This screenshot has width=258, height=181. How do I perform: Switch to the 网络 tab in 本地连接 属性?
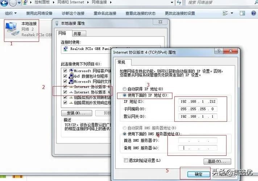[64, 33]
